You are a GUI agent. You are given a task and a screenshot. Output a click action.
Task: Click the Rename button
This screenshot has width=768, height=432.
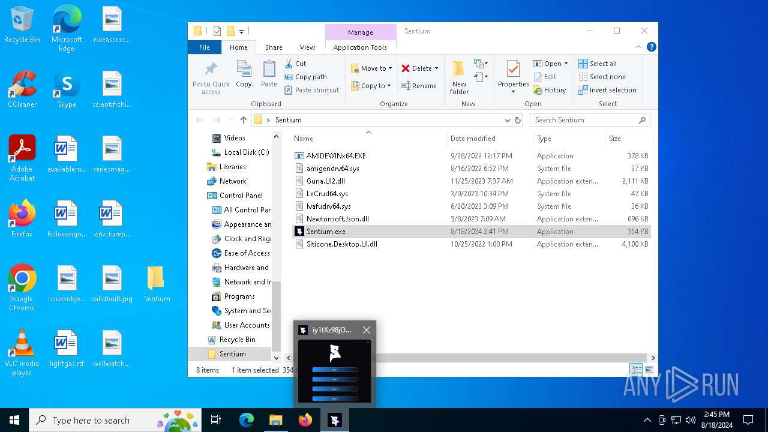[x=419, y=86]
